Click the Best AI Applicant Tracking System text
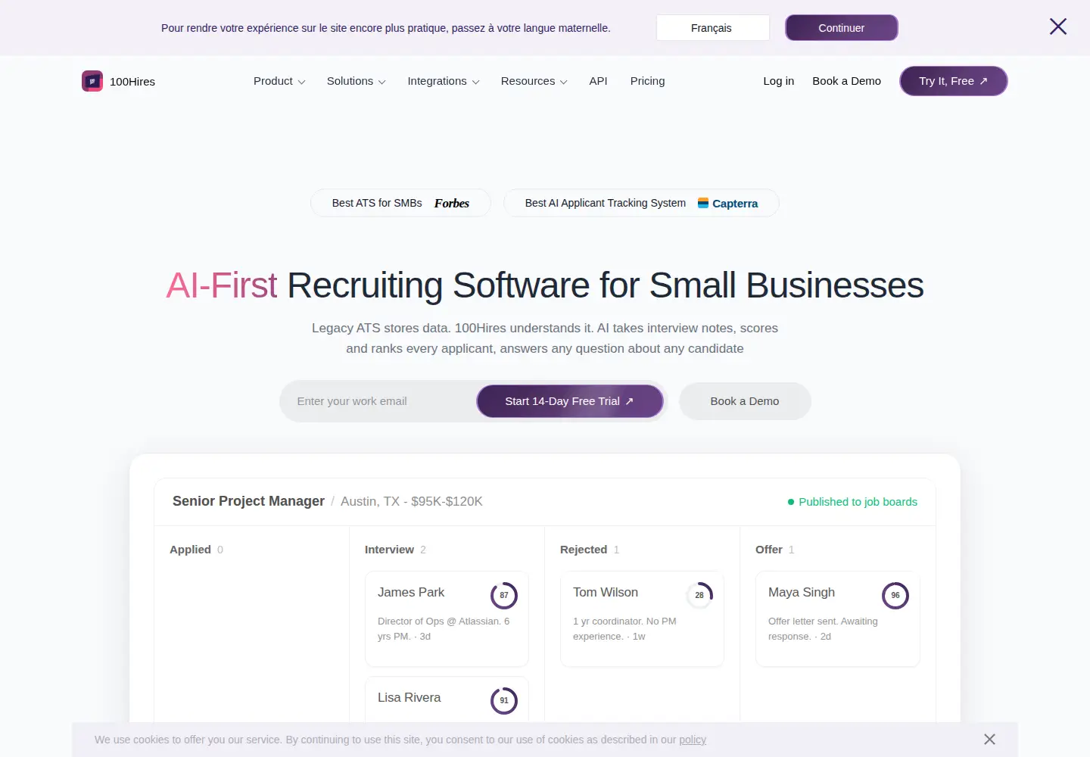Screen dimensions: 1090x757 (606, 203)
